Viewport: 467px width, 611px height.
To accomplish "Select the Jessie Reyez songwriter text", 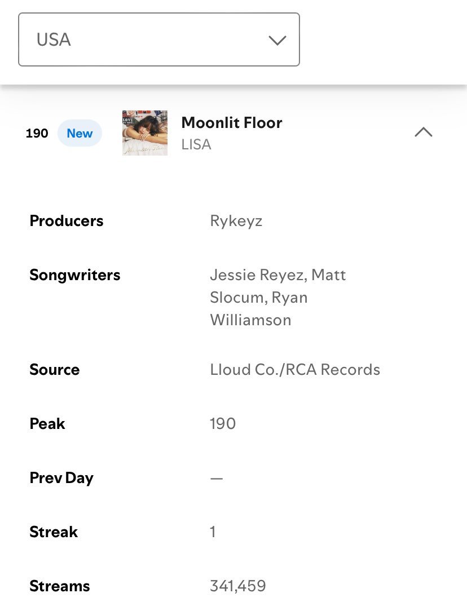I will click(x=255, y=275).
